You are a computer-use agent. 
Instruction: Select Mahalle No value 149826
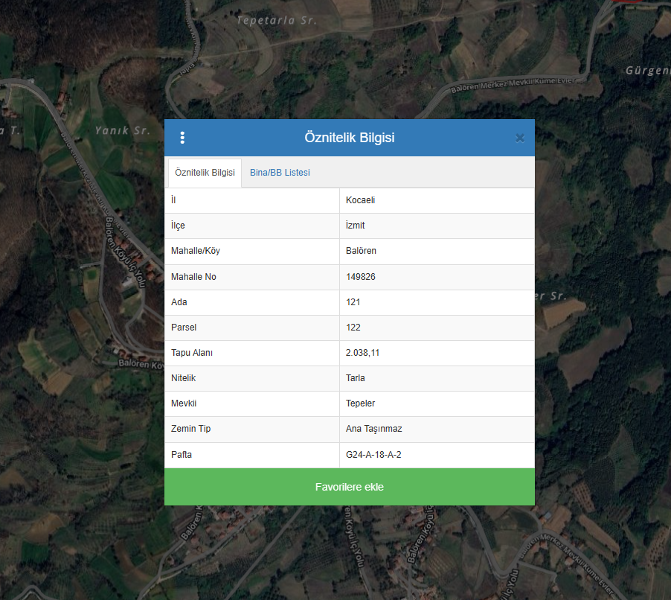pyautogui.click(x=360, y=277)
